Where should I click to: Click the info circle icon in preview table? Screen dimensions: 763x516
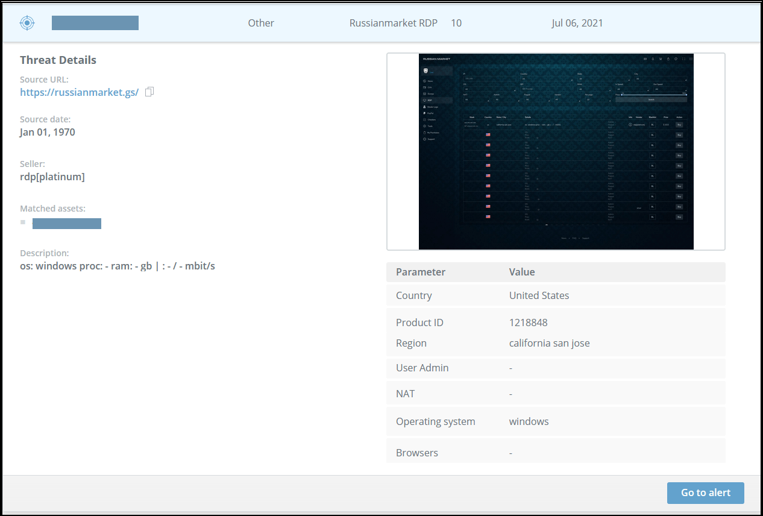[630, 125]
